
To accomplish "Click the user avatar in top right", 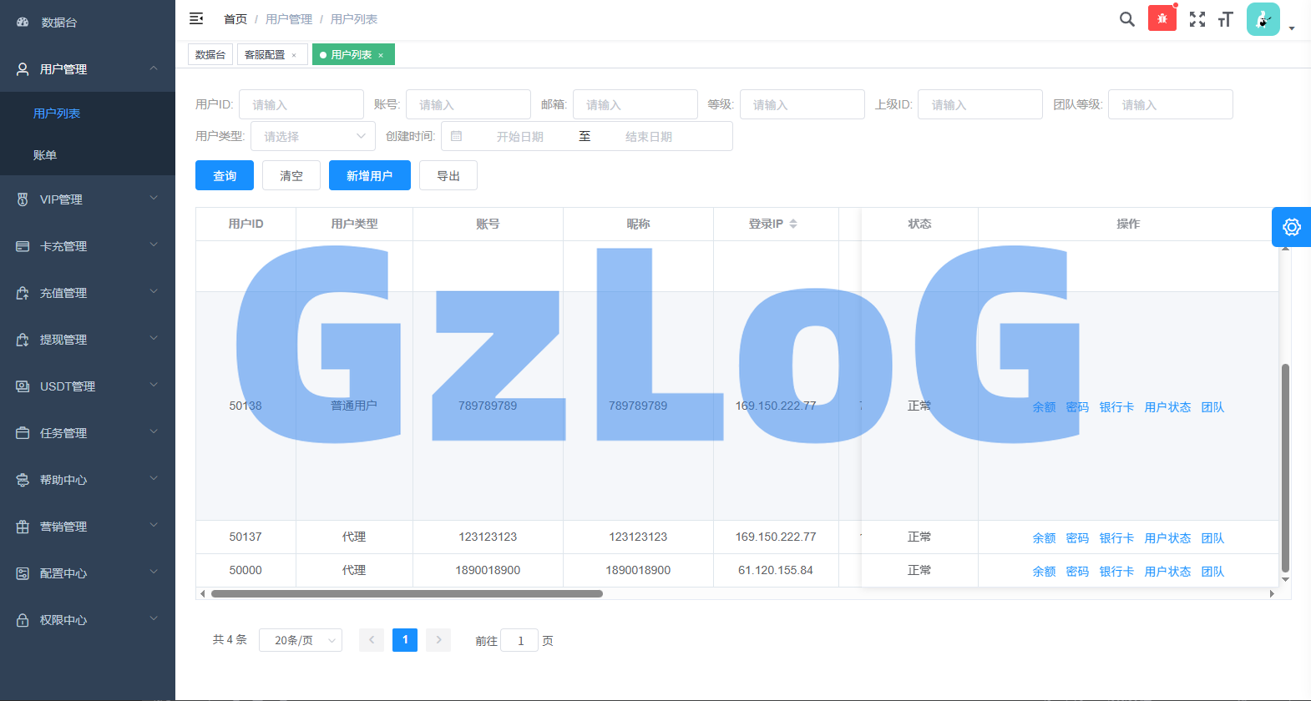I will tap(1263, 19).
